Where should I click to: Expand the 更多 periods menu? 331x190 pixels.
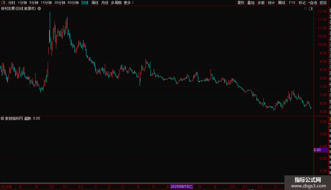[x=129, y=3]
